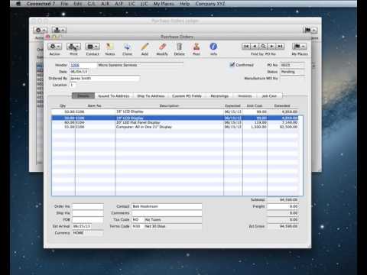
Task: Open the My Places dropdown
Action: tap(300, 47)
